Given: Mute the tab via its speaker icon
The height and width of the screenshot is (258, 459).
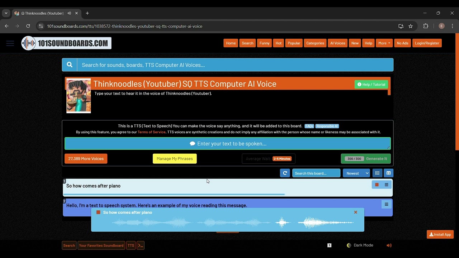Looking at the screenshot, I should click(x=69, y=13).
